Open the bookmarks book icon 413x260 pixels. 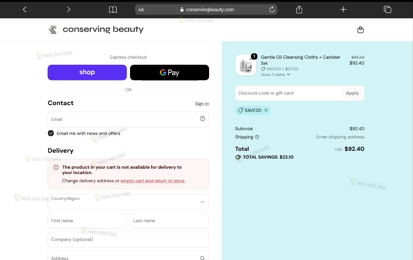(113, 10)
